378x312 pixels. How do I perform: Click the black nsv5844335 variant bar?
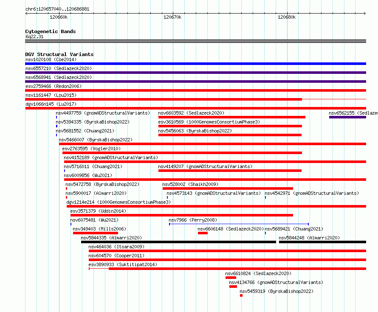pos(179,242)
